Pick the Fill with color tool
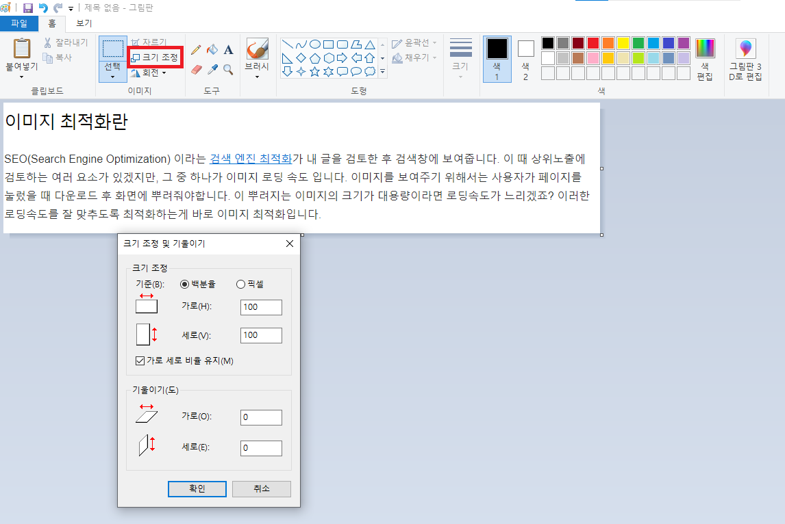The image size is (785, 524). click(x=212, y=50)
